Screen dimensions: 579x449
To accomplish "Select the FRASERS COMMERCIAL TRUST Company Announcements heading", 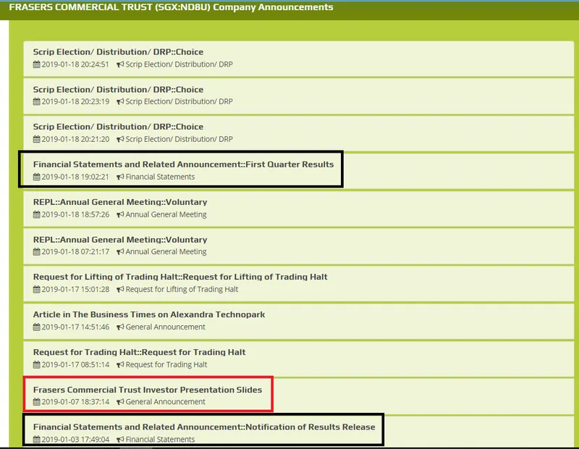I will point(171,7).
